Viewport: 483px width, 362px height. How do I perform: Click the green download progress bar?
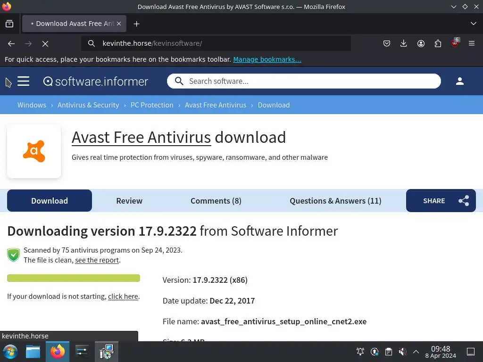pos(73,278)
